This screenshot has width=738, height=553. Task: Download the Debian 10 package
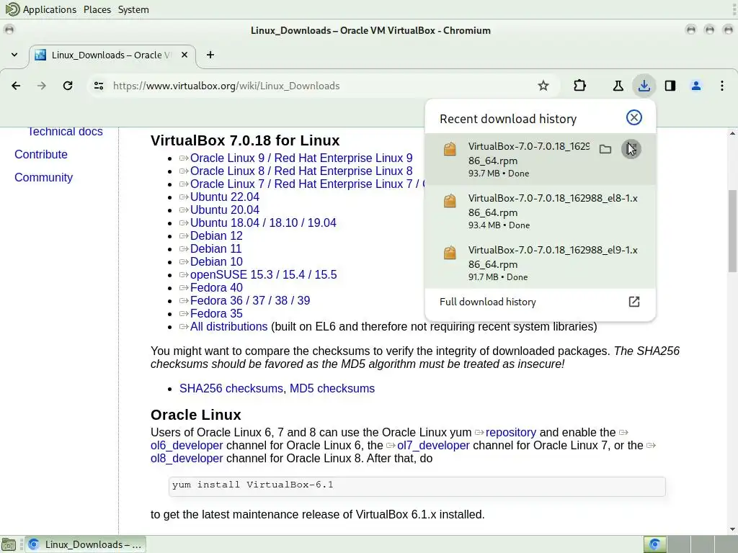[x=216, y=261]
